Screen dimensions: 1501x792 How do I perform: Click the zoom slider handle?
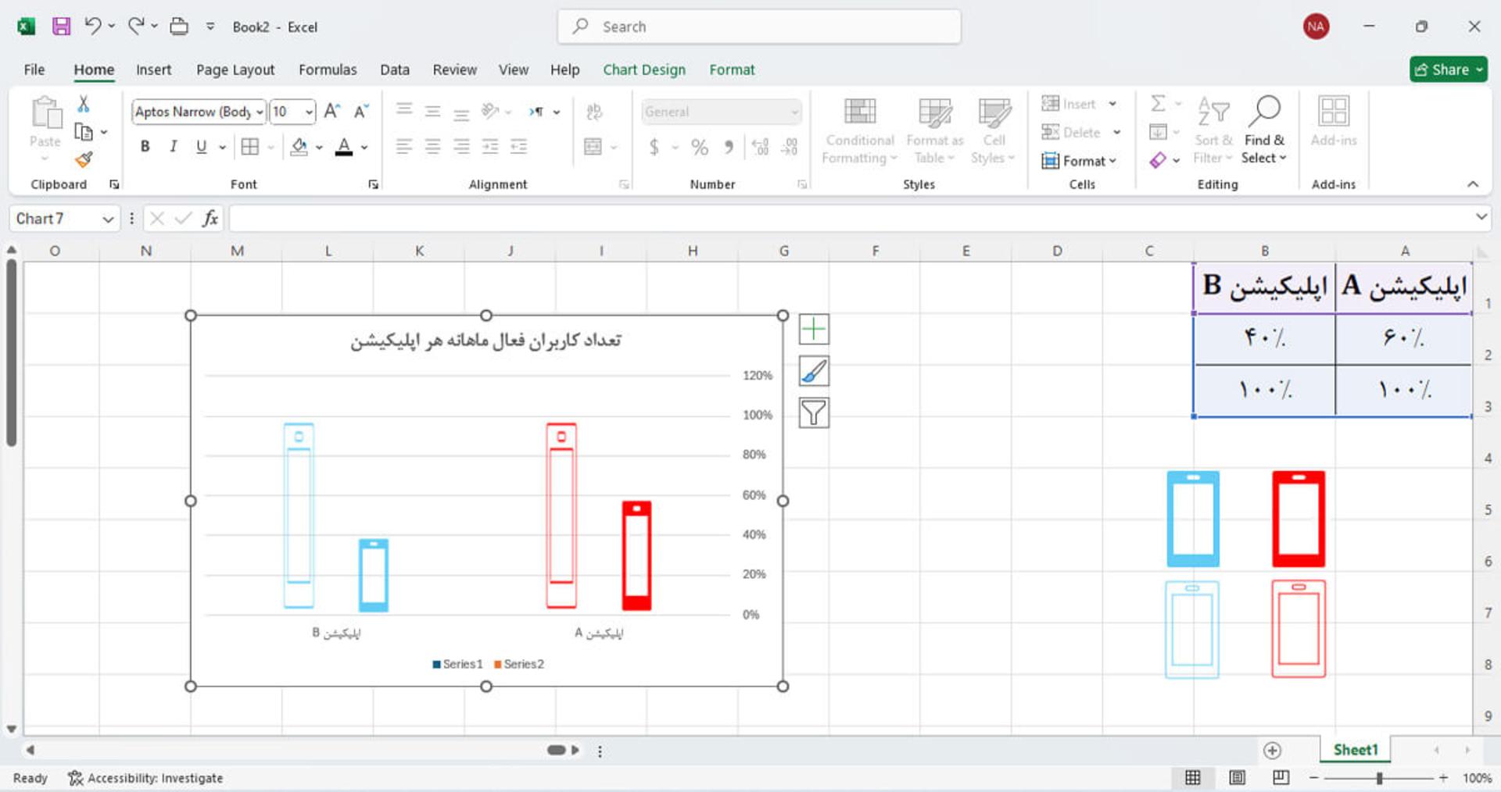click(x=1380, y=778)
